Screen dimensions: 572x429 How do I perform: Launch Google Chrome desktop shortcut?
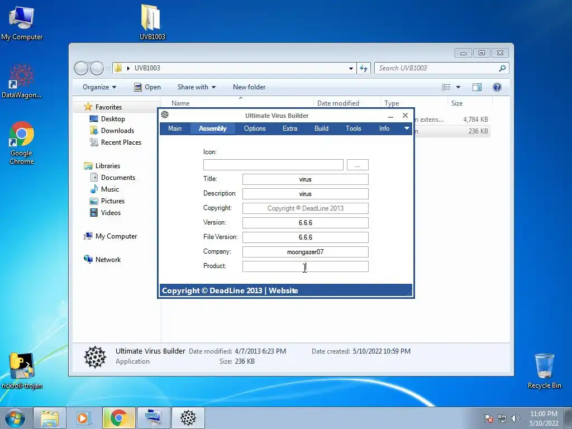click(22, 143)
